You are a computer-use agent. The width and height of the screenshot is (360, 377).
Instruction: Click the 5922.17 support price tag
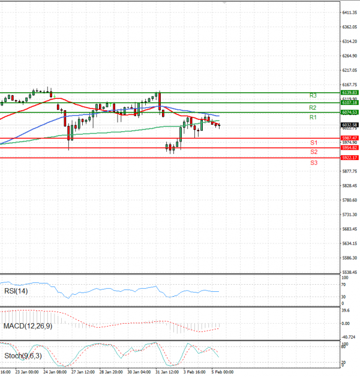click(x=350, y=158)
